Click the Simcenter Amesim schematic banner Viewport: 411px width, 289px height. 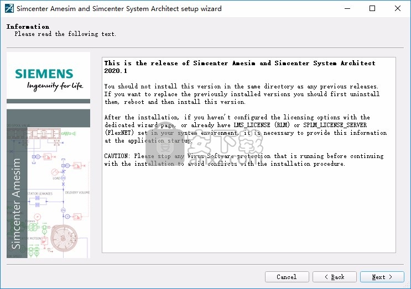48,183
